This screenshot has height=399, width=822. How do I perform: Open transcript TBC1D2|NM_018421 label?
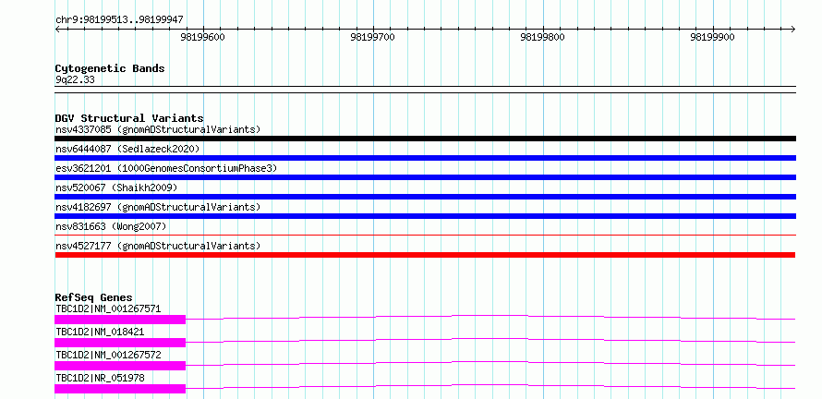pyautogui.click(x=100, y=332)
